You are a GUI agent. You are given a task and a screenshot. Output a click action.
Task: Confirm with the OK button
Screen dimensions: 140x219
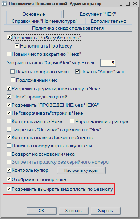41,211
